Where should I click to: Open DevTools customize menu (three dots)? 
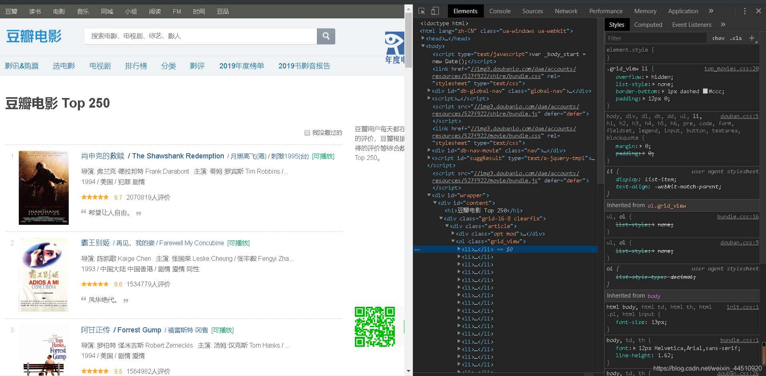pyautogui.click(x=744, y=11)
